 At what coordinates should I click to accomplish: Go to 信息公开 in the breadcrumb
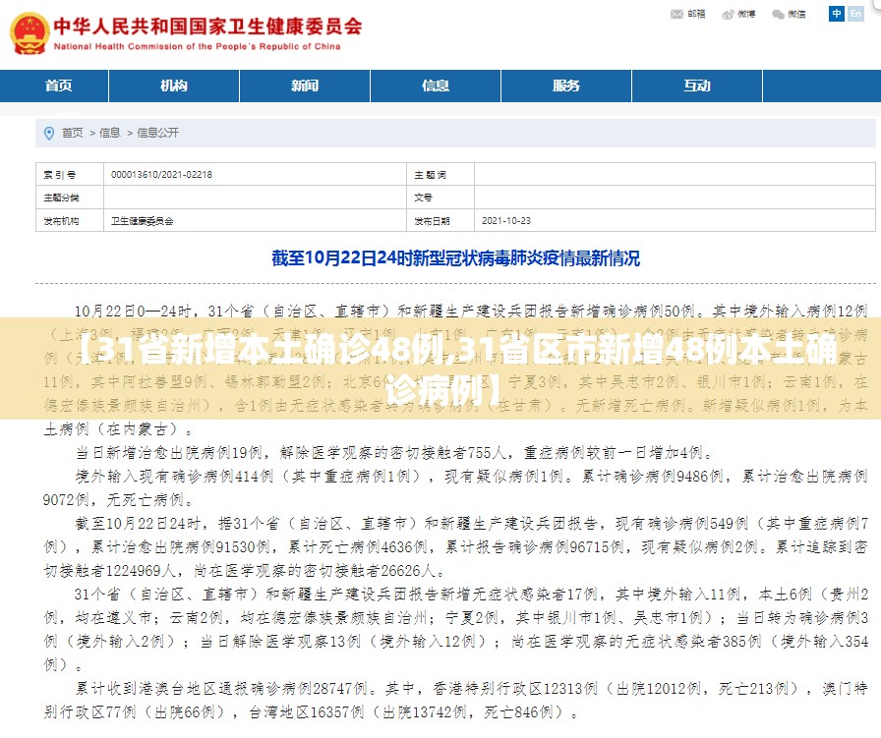click(x=158, y=133)
